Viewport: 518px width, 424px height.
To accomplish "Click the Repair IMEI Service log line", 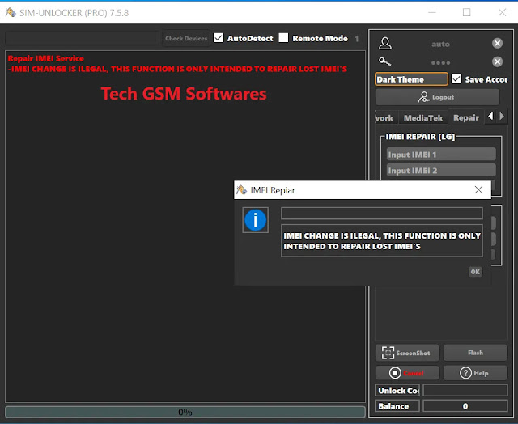I will click(x=46, y=58).
